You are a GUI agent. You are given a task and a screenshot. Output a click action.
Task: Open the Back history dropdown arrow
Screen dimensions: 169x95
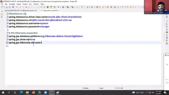135,7
